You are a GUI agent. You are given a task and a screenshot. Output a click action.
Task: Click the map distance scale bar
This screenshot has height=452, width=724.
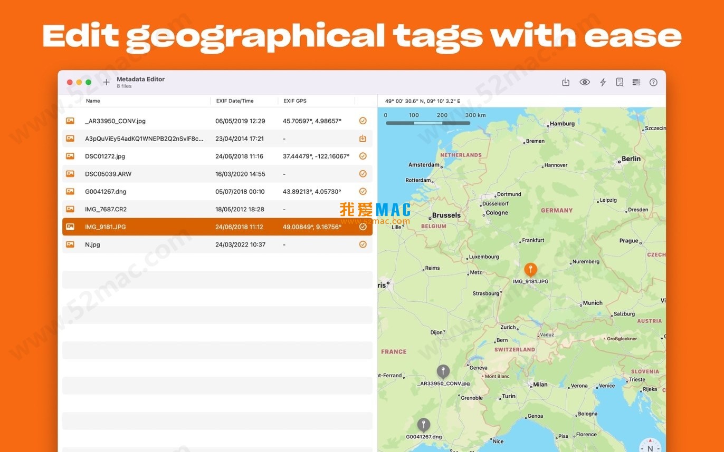428,123
